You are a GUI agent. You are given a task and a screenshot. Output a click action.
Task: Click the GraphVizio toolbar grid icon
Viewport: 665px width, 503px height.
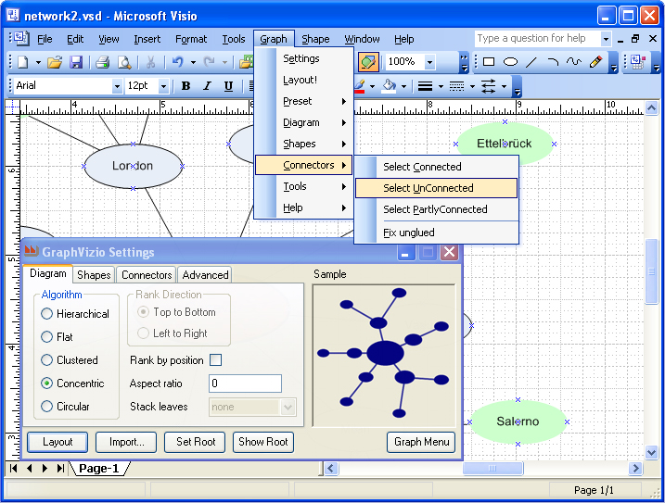tap(637, 62)
